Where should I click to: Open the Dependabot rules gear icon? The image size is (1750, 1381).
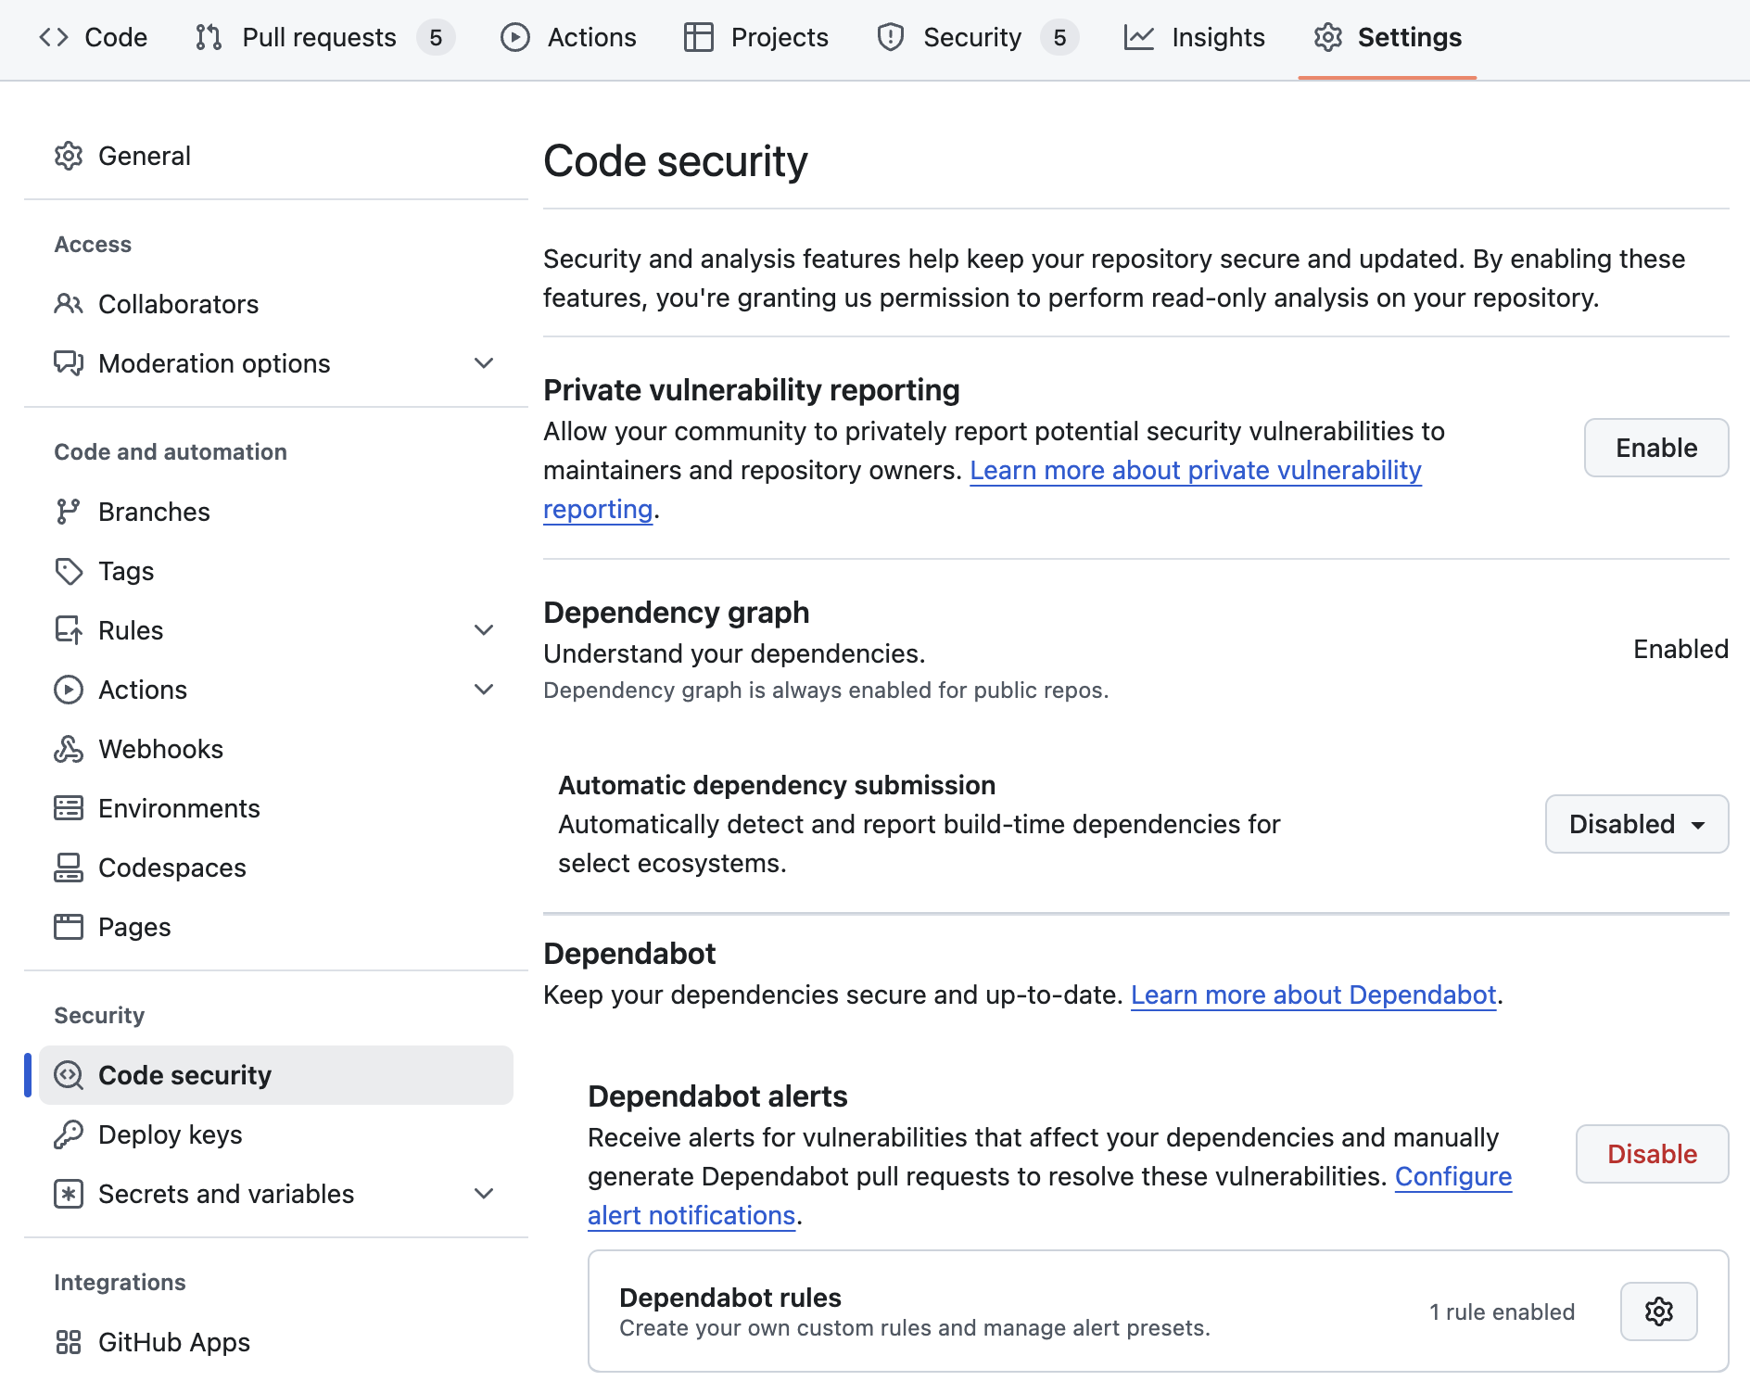(x=1658, y=1311)
